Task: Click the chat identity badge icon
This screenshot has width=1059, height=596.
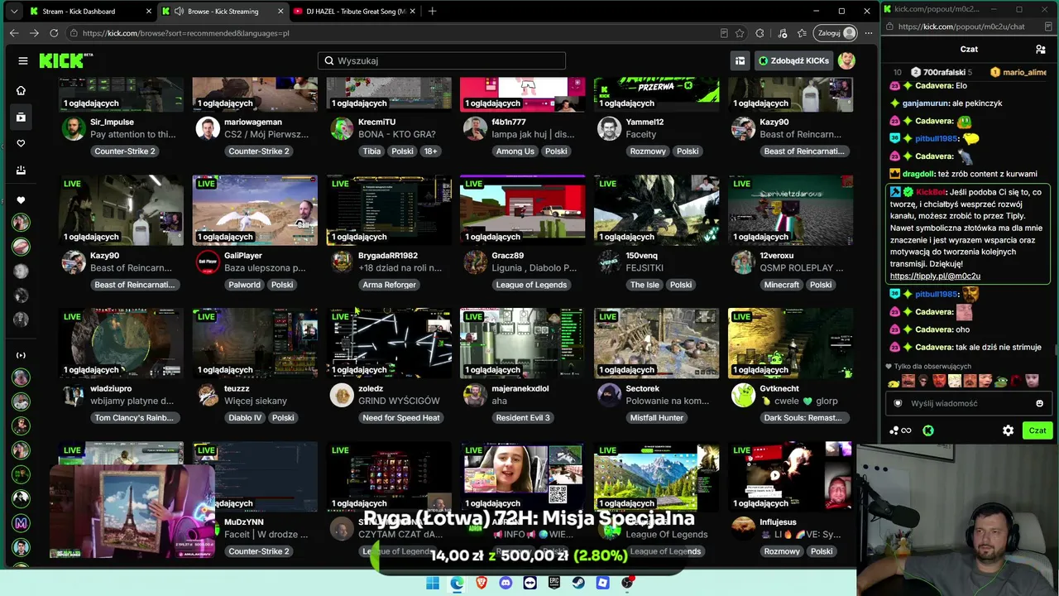Action: click(x=898, y=403)
